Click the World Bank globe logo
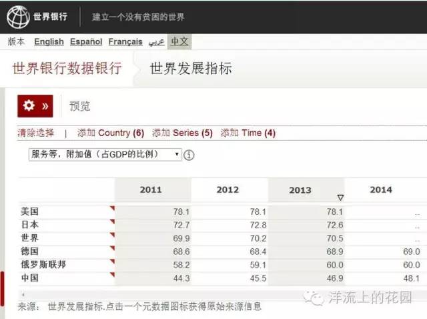The image size is (427, 319). 18,16
